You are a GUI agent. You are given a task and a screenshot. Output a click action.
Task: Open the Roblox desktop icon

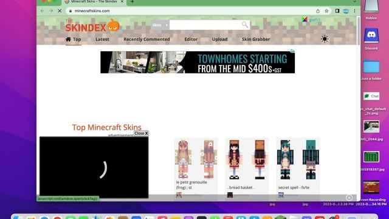(x=371, y=10)
